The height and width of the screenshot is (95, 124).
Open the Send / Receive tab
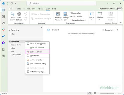[29, 9]
